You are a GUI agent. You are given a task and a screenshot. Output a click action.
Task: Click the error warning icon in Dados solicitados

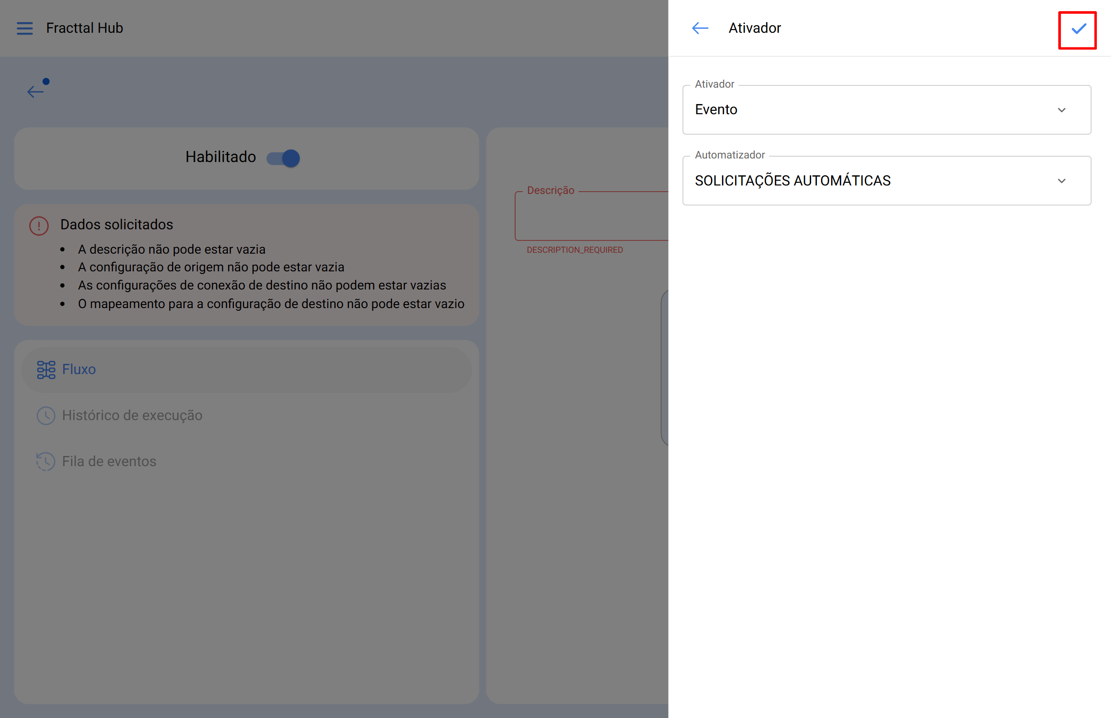point(38,225)
